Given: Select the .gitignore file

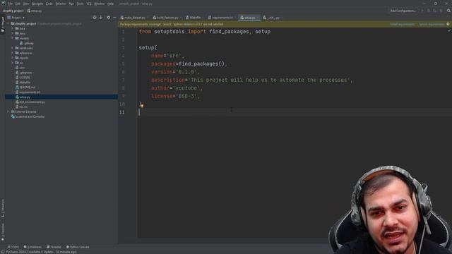Looking at the screenshot, I should [x=23, y=73].
